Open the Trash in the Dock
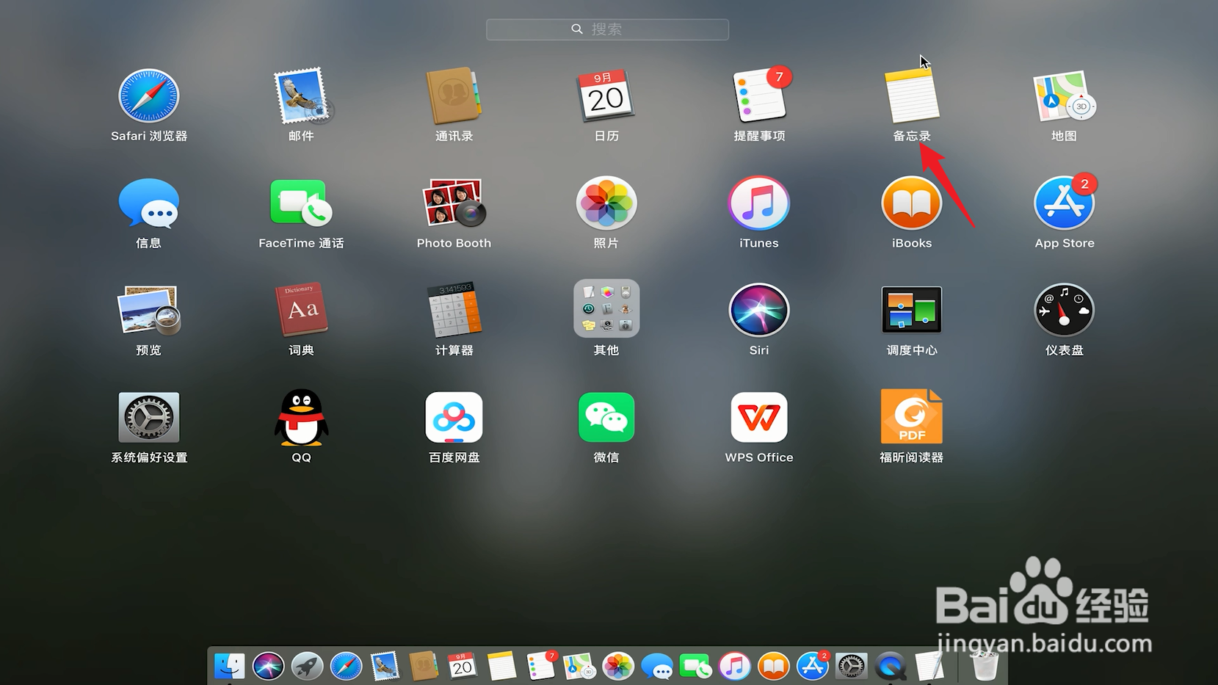 click(984, 667)
